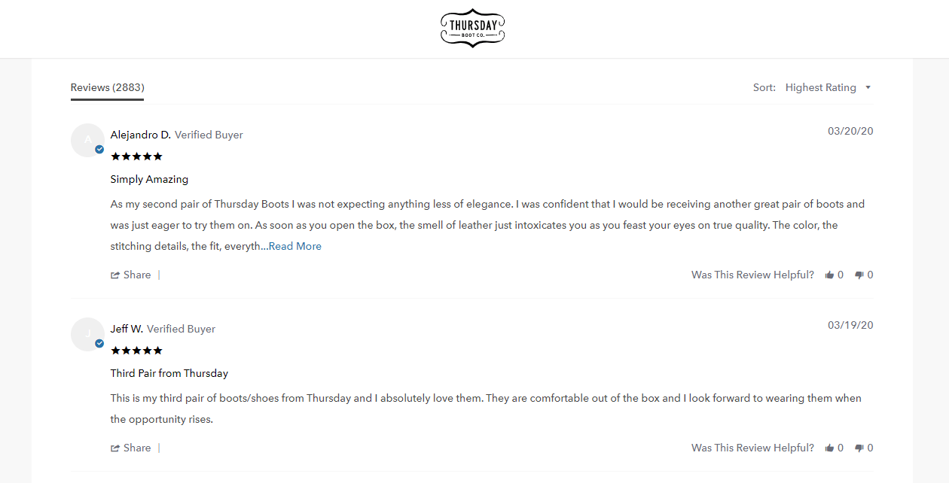Thumbs down Jeff W.'s review
The height and width of the screenshot is (483, 949).
pos(859,448)
